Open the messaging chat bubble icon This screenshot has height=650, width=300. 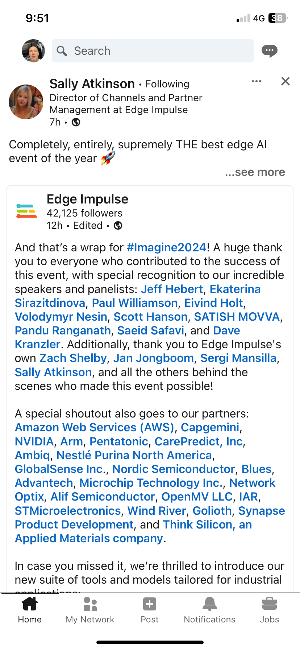click(270, 51)
